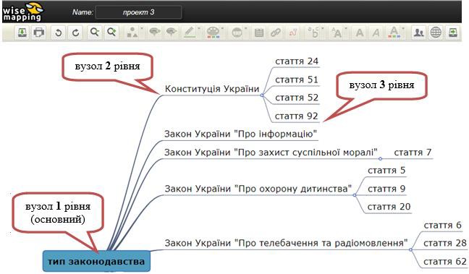The image size is (469, 274).
Task: Select Закон України "Про інформацію" node
Action: point(240,134)
